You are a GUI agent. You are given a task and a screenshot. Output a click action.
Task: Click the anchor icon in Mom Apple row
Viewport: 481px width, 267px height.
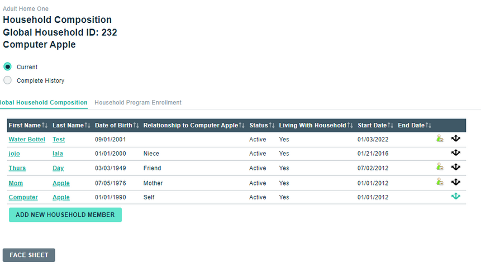(456, 182)
